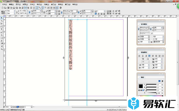Toggle the last highlighted icon before the help button
179x111 pixels.
(x=57, y=8)
